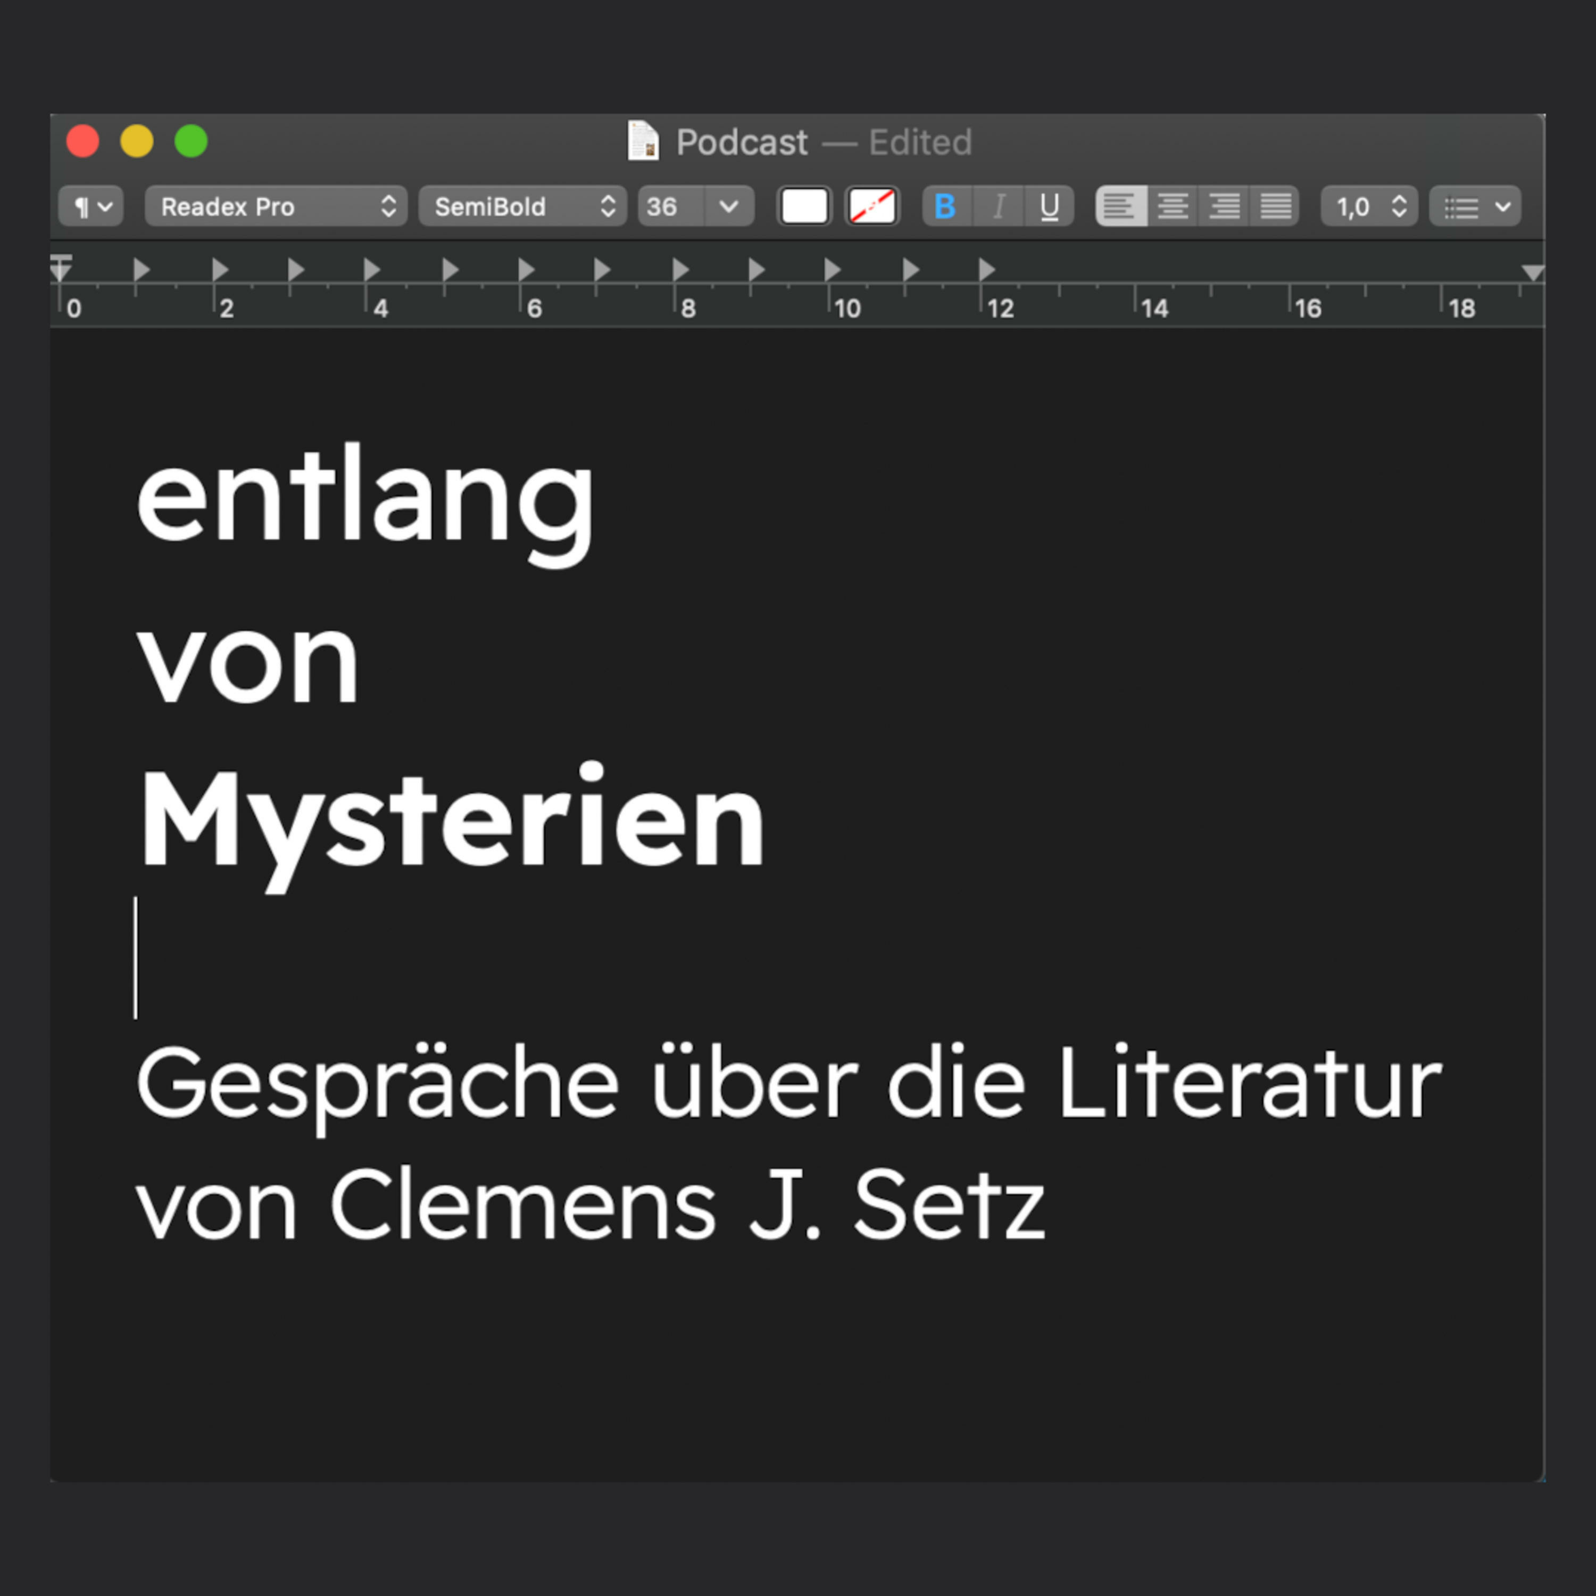Open the list bullet style dropdown
The width and height of the screenshot is (1596, 1596).
1475,206
